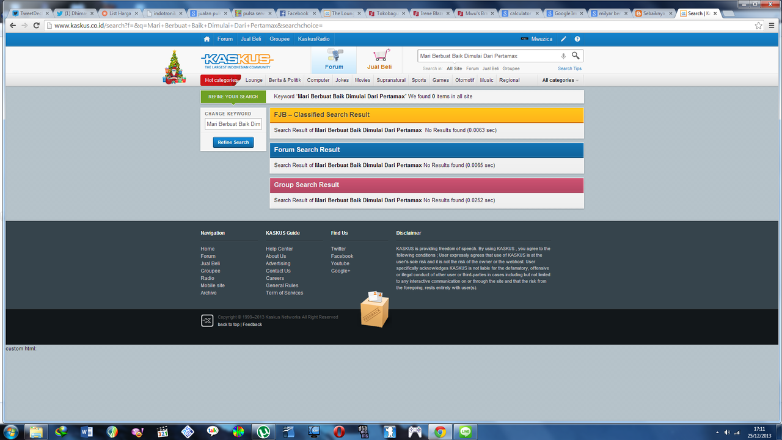Screen dimensions: 782x440
Task: Open the Search Tips link
Action: (569, 68)
